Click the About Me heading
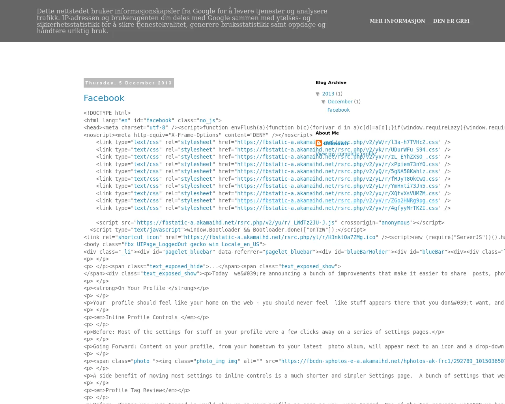 [327, 133]
